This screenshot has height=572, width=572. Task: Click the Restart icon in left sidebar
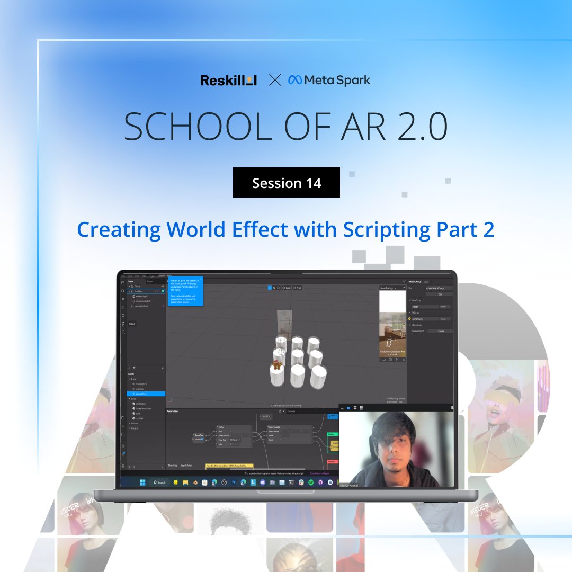(x=123, y=324)
